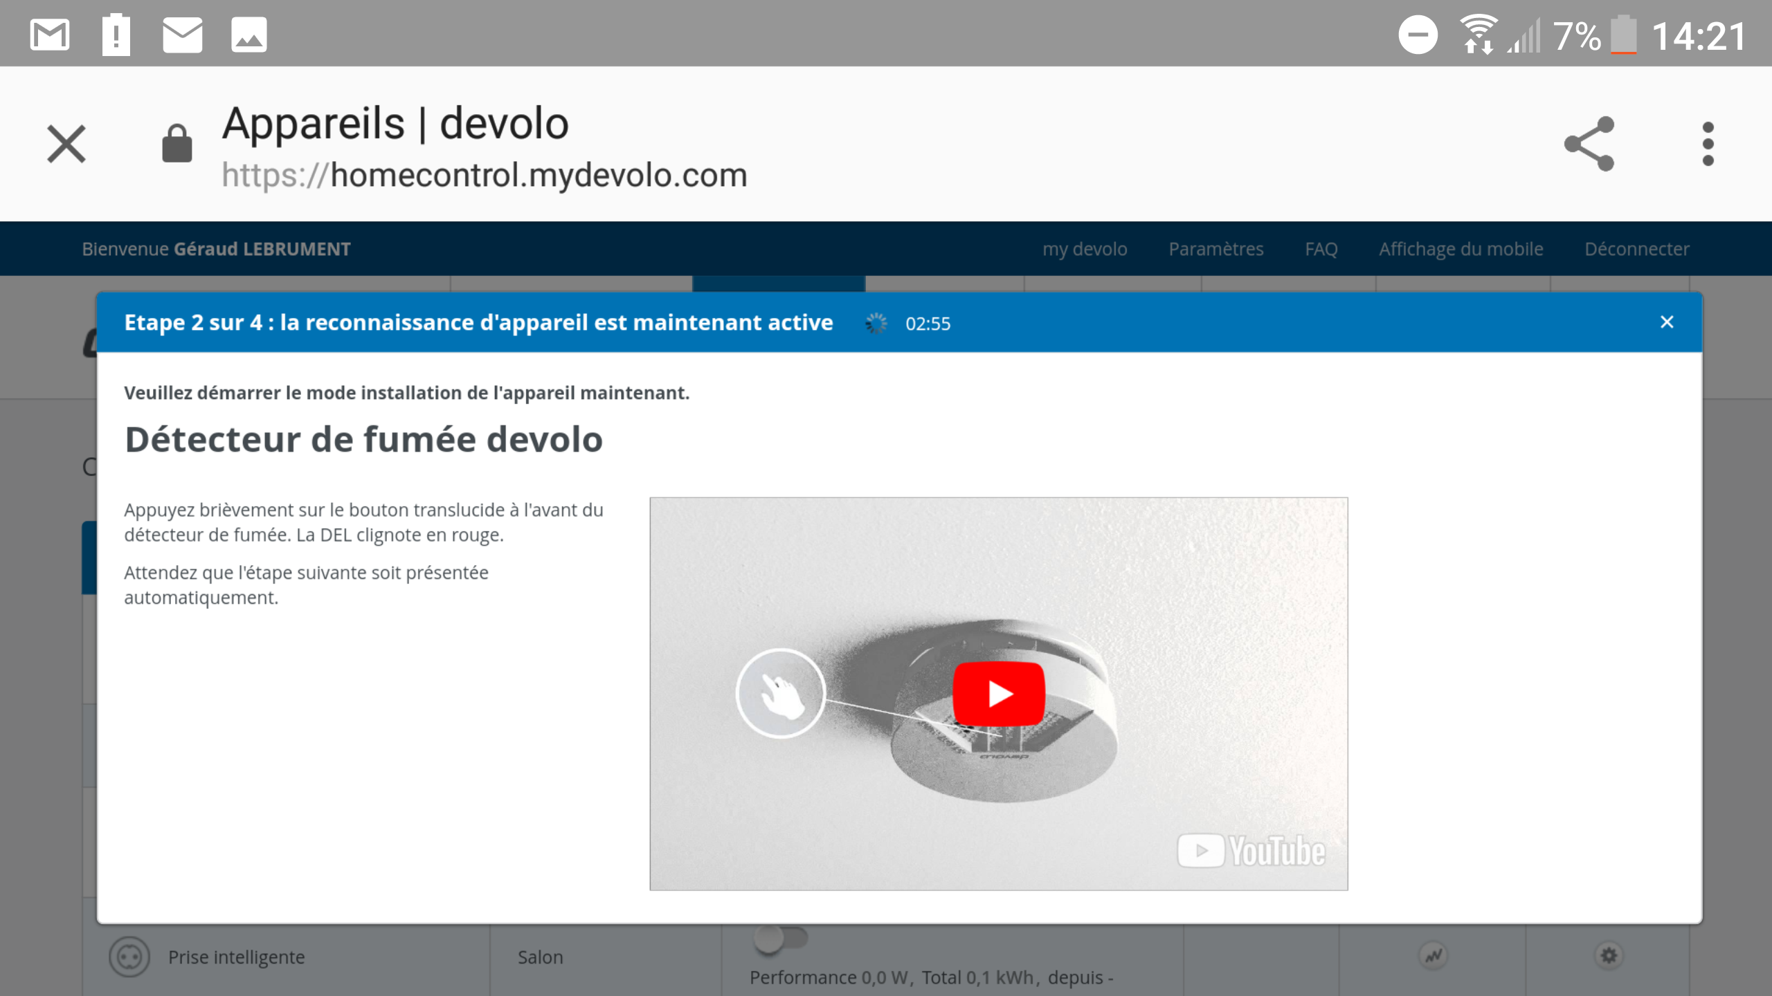Screen dimensions: 1772x996
Task: Tap the envelope mail notification icon
Action: click(183, 35)
